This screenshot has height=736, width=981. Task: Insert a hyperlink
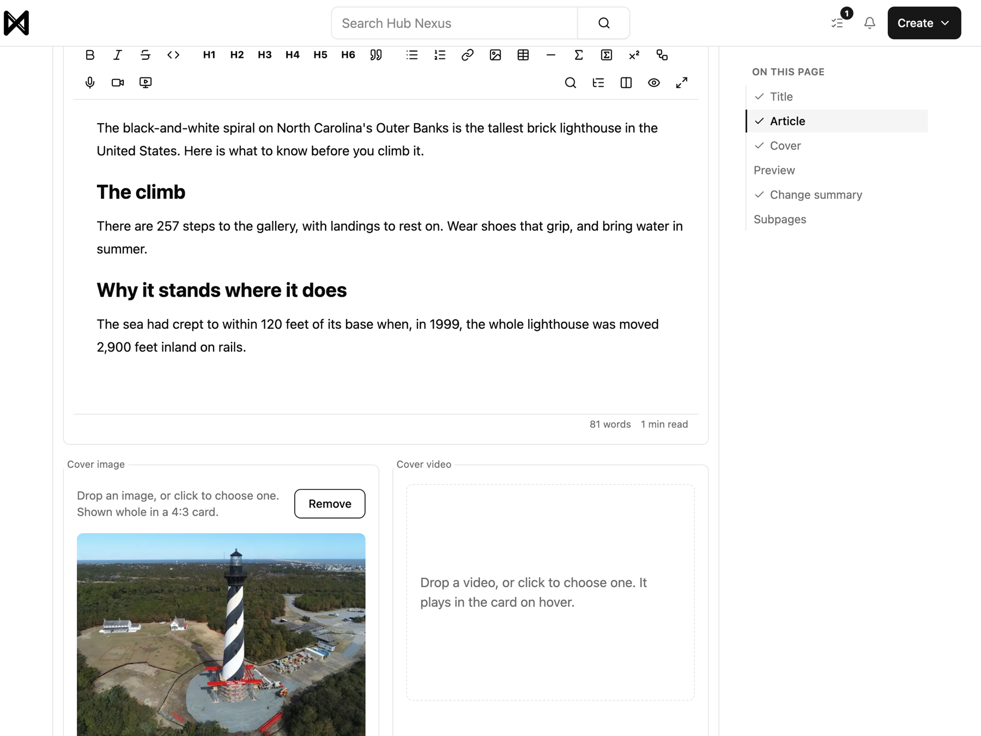point(468,55)
